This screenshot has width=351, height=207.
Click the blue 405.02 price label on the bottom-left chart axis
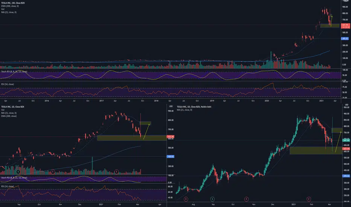pos(171,157)
